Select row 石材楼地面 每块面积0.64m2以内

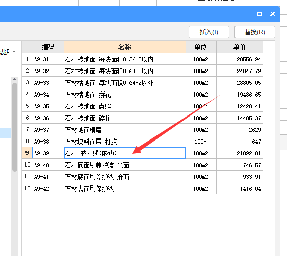125,71
